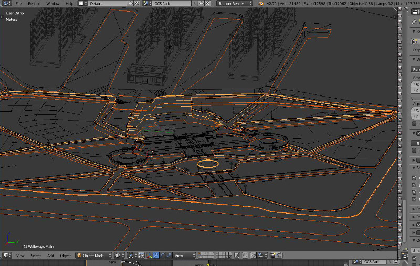Open the pivot point selector
The width and height of the screenshot is (420, 266).
click(133, 256)
